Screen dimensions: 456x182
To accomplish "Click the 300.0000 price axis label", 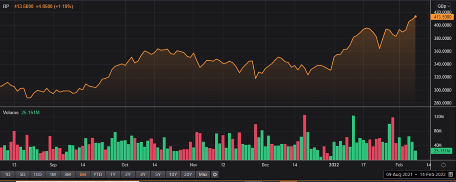I will 442,90.
